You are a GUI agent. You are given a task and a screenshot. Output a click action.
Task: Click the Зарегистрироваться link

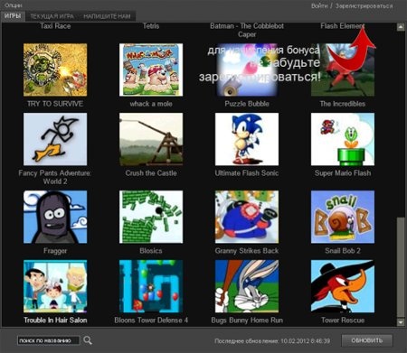tap(364, 5)
